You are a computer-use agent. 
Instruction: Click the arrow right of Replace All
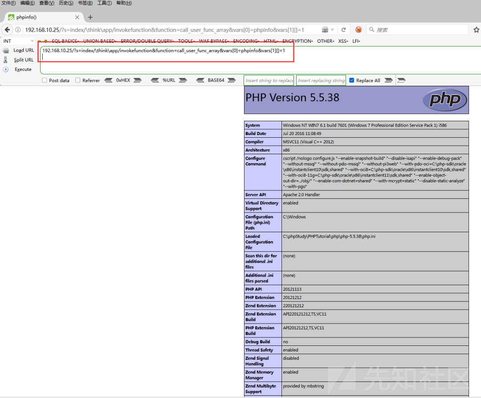(389, 80)
